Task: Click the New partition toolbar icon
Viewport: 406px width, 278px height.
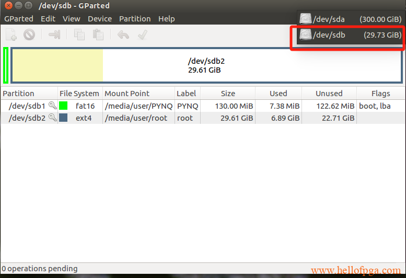Action: coord(11,34)
